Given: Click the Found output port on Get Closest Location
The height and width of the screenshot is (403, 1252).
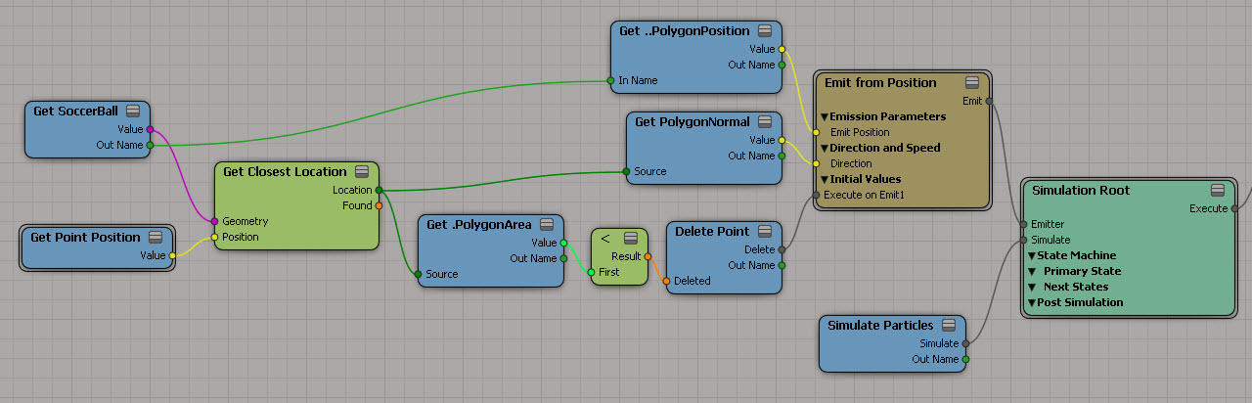Looking at the screenshot, I should pyautogui.click(x=379, y=205).
